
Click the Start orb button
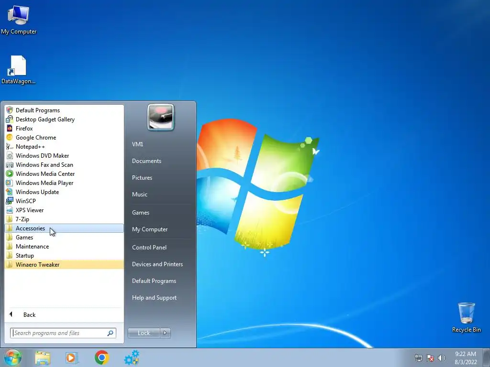click(13, 357)
